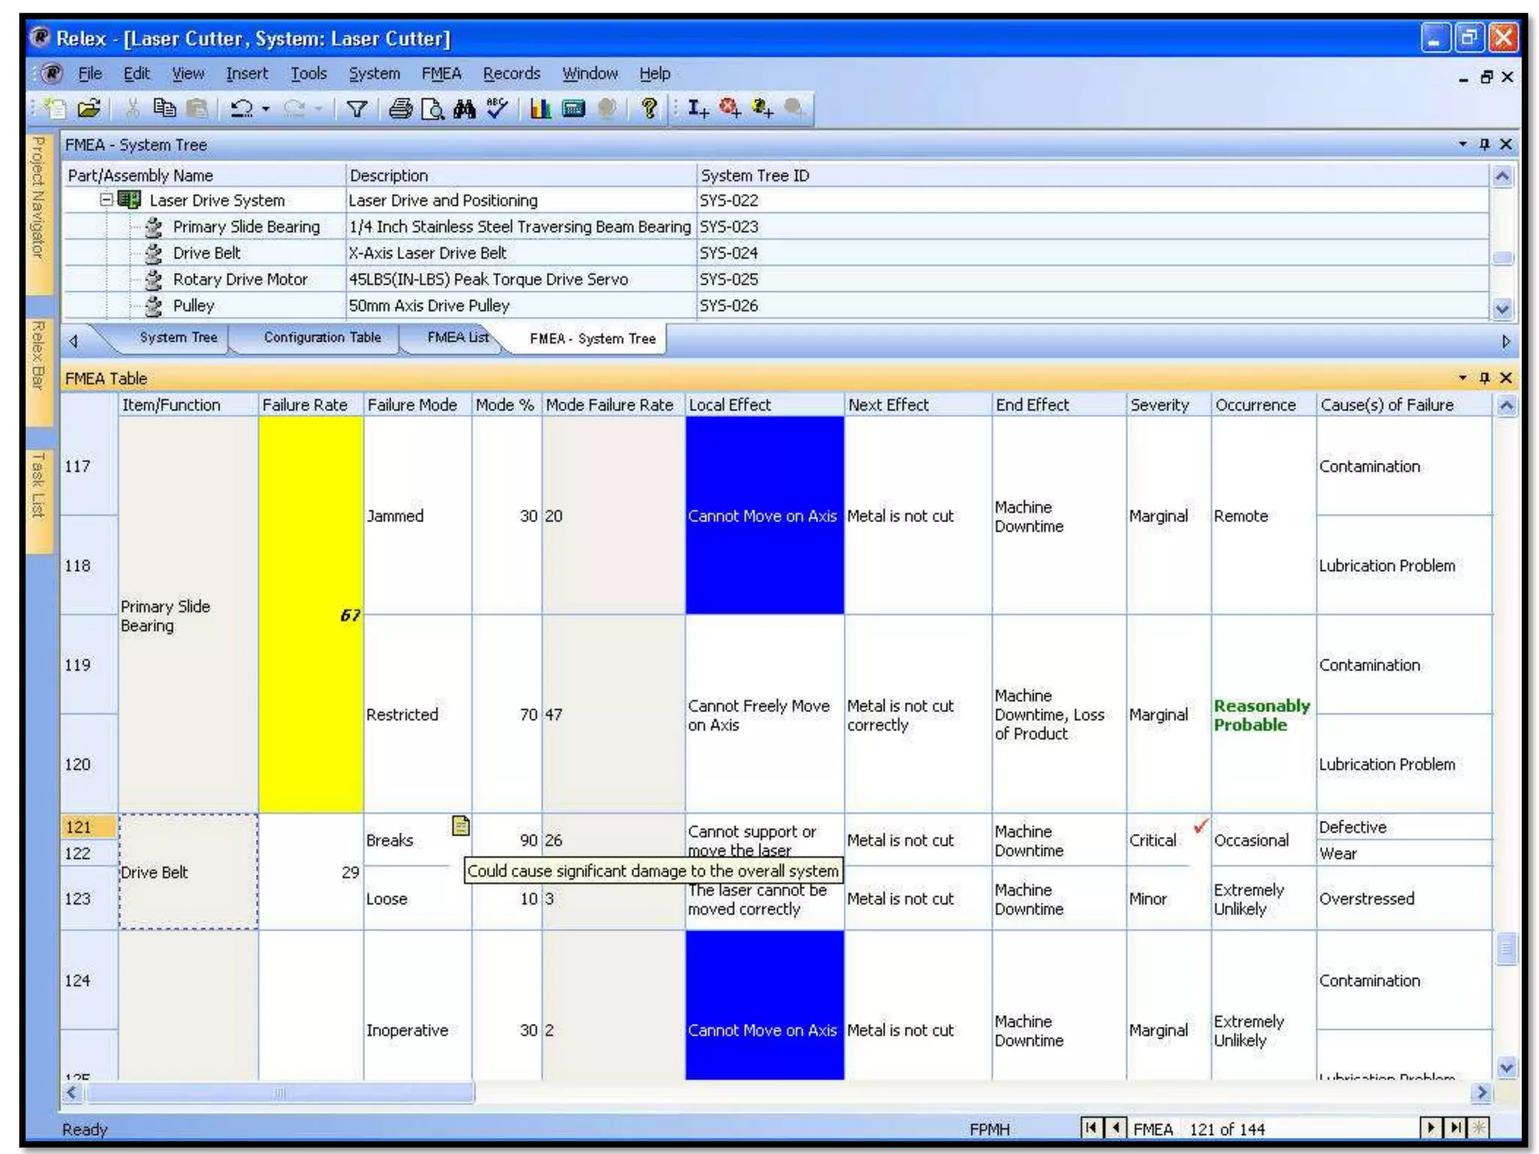This screenshot has height=1154, width=1539.
Task: Open the bar chart graph icon
Action: coord(540,110)
